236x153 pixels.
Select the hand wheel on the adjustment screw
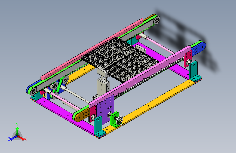(120, 120)
